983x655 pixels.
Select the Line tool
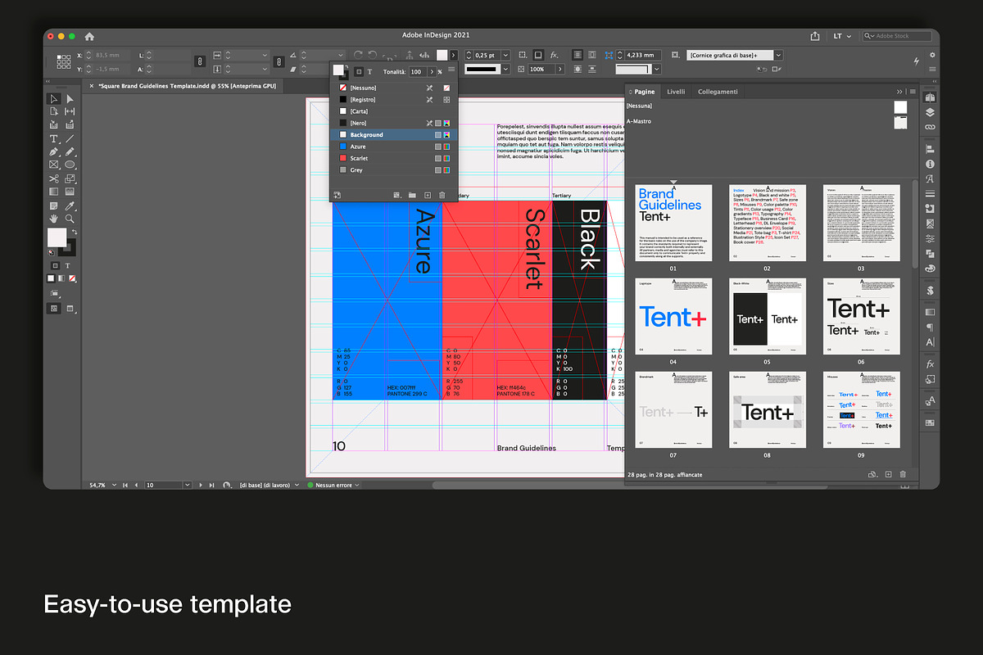[x=70, y=139]
